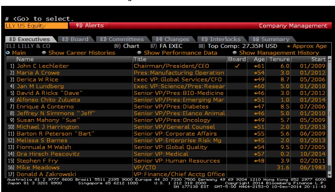This screenshot has width=335, height=192.
Task: Open executive Maria A Crowe
Action: (x=38, y=73)
